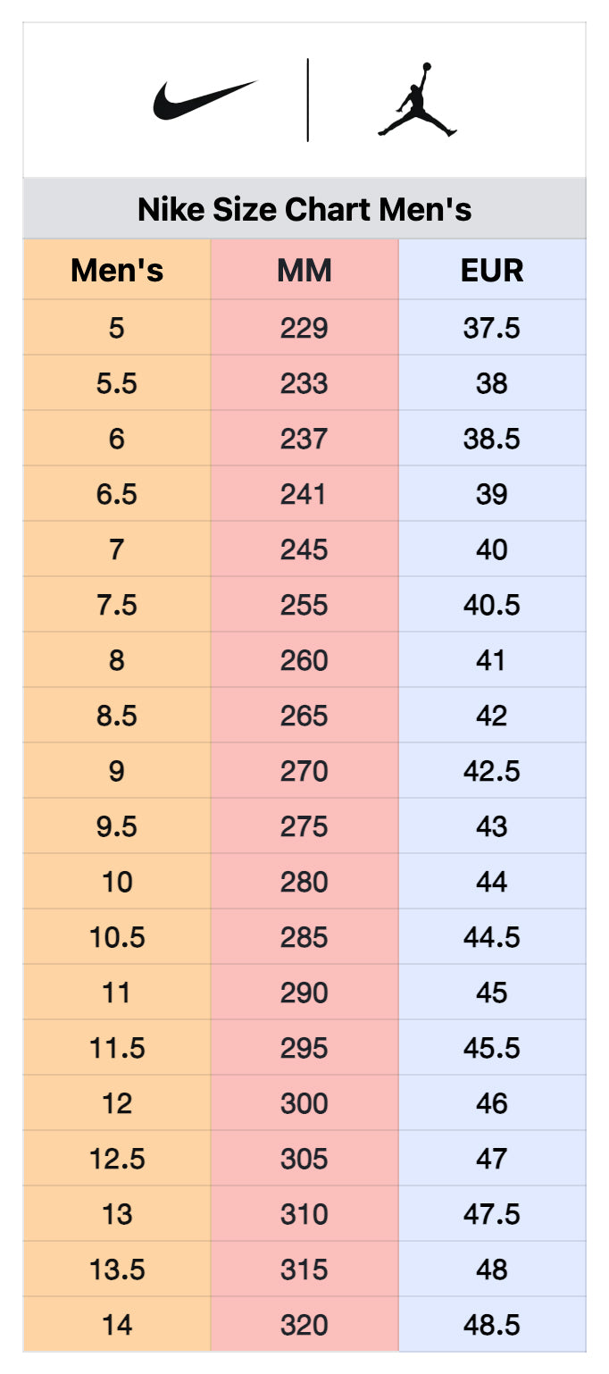Select the Men's column header
Viewport: 609px width, 1374px height.
pos(117,270)
